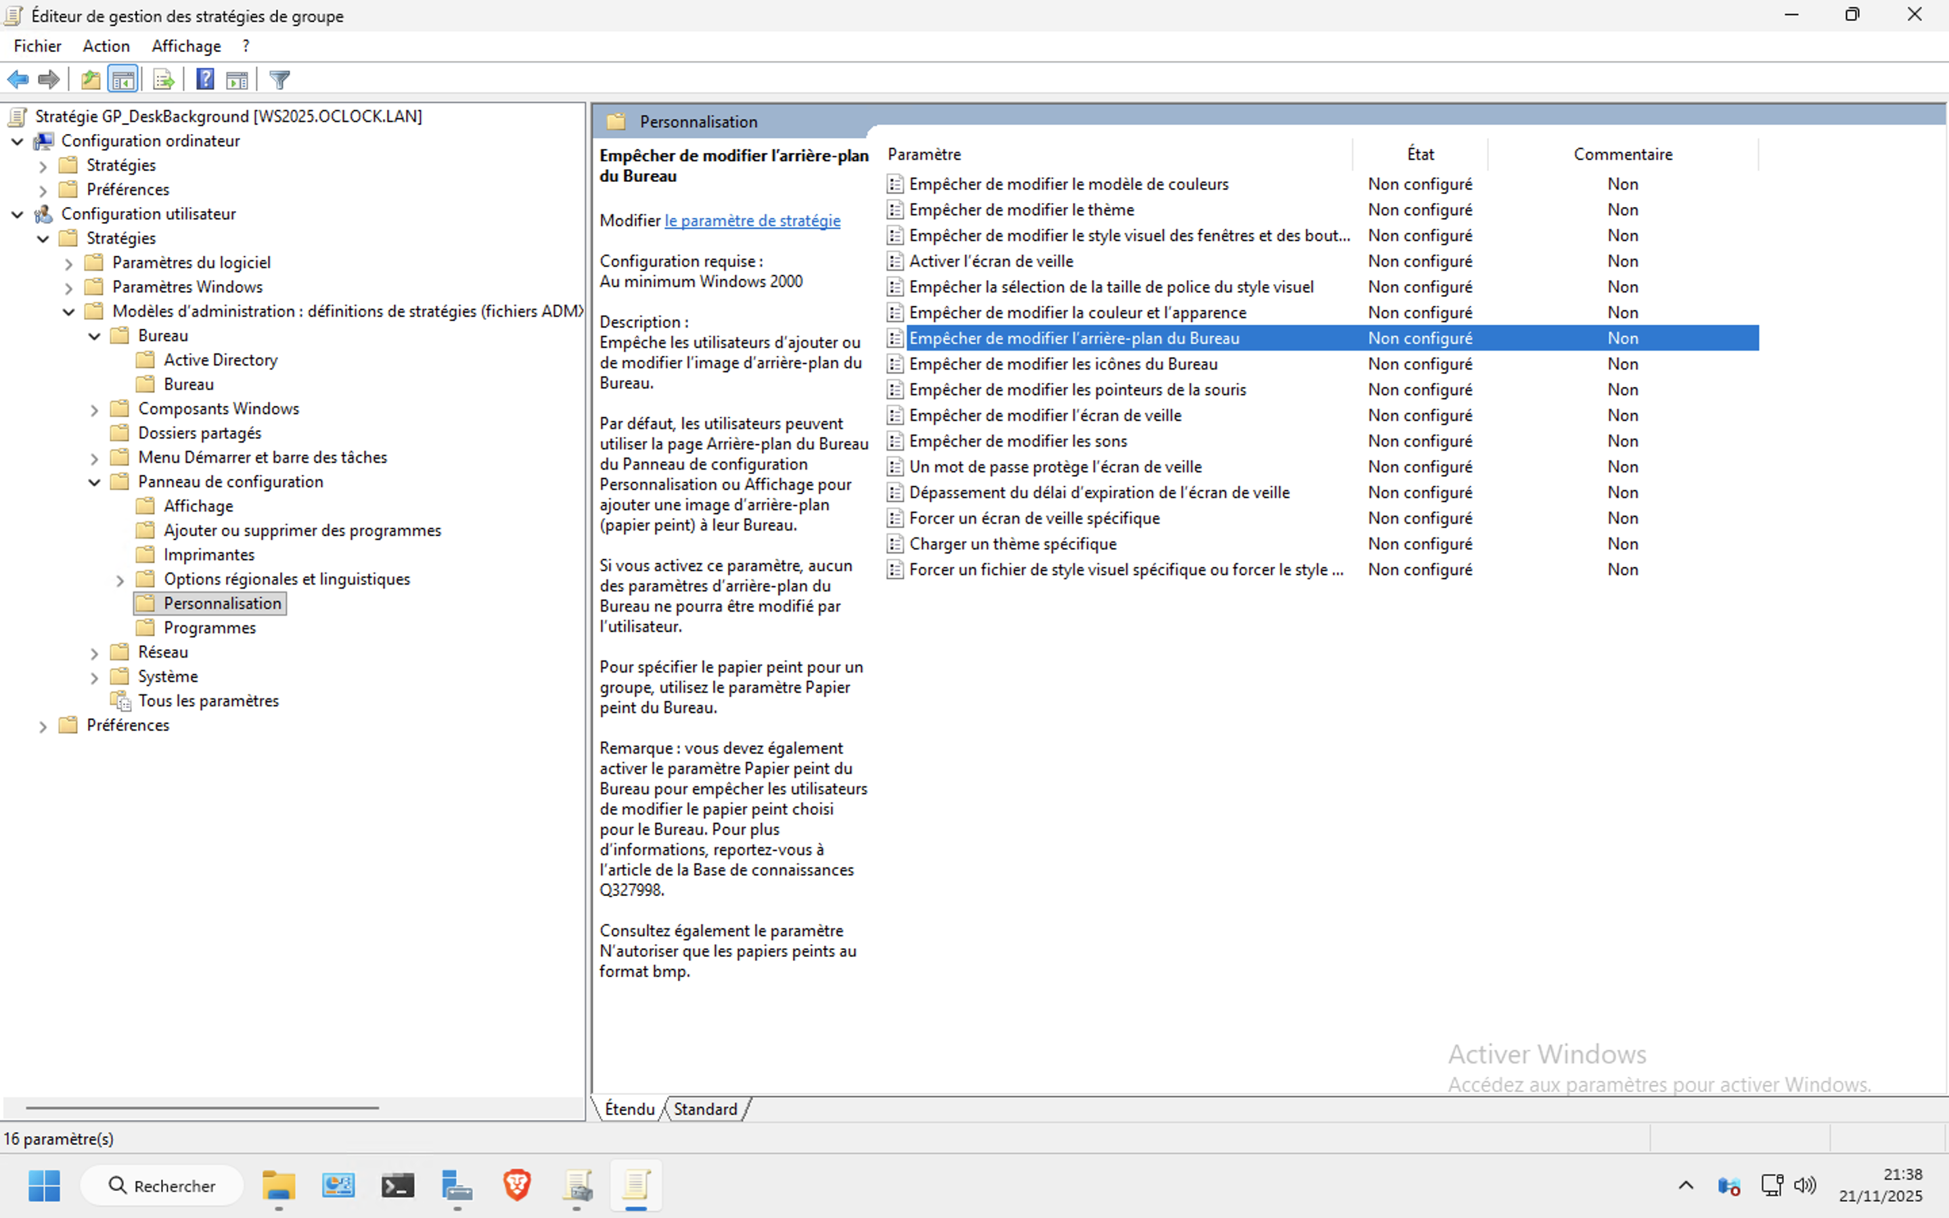Click the Back arrow toolbar icon
The width and height of the screenshot is (1949, 1218).
pyautogui.click(x=18, y=80)
